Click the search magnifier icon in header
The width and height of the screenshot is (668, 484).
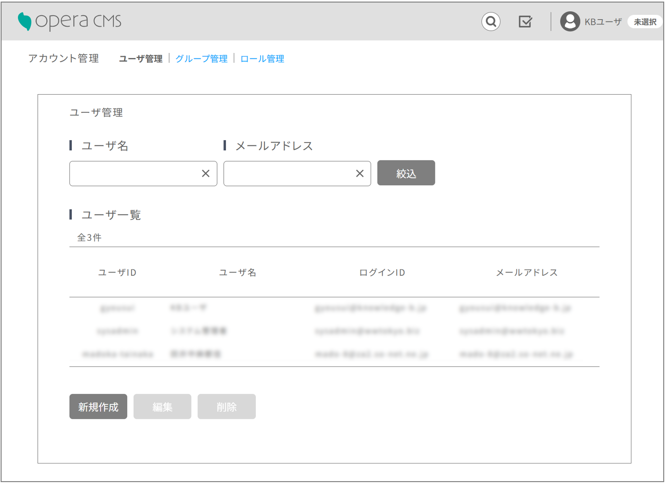(491, 22)
